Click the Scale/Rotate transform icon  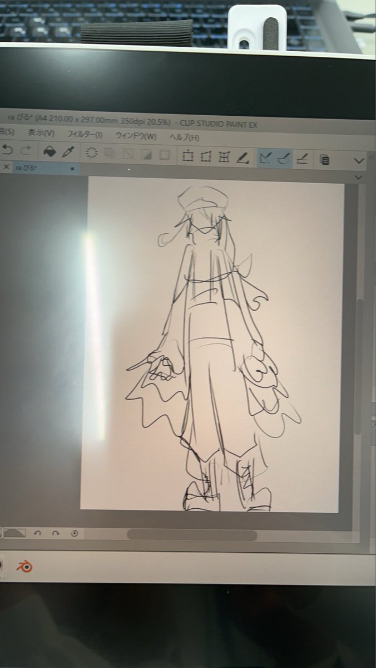[x=188, y=156]
